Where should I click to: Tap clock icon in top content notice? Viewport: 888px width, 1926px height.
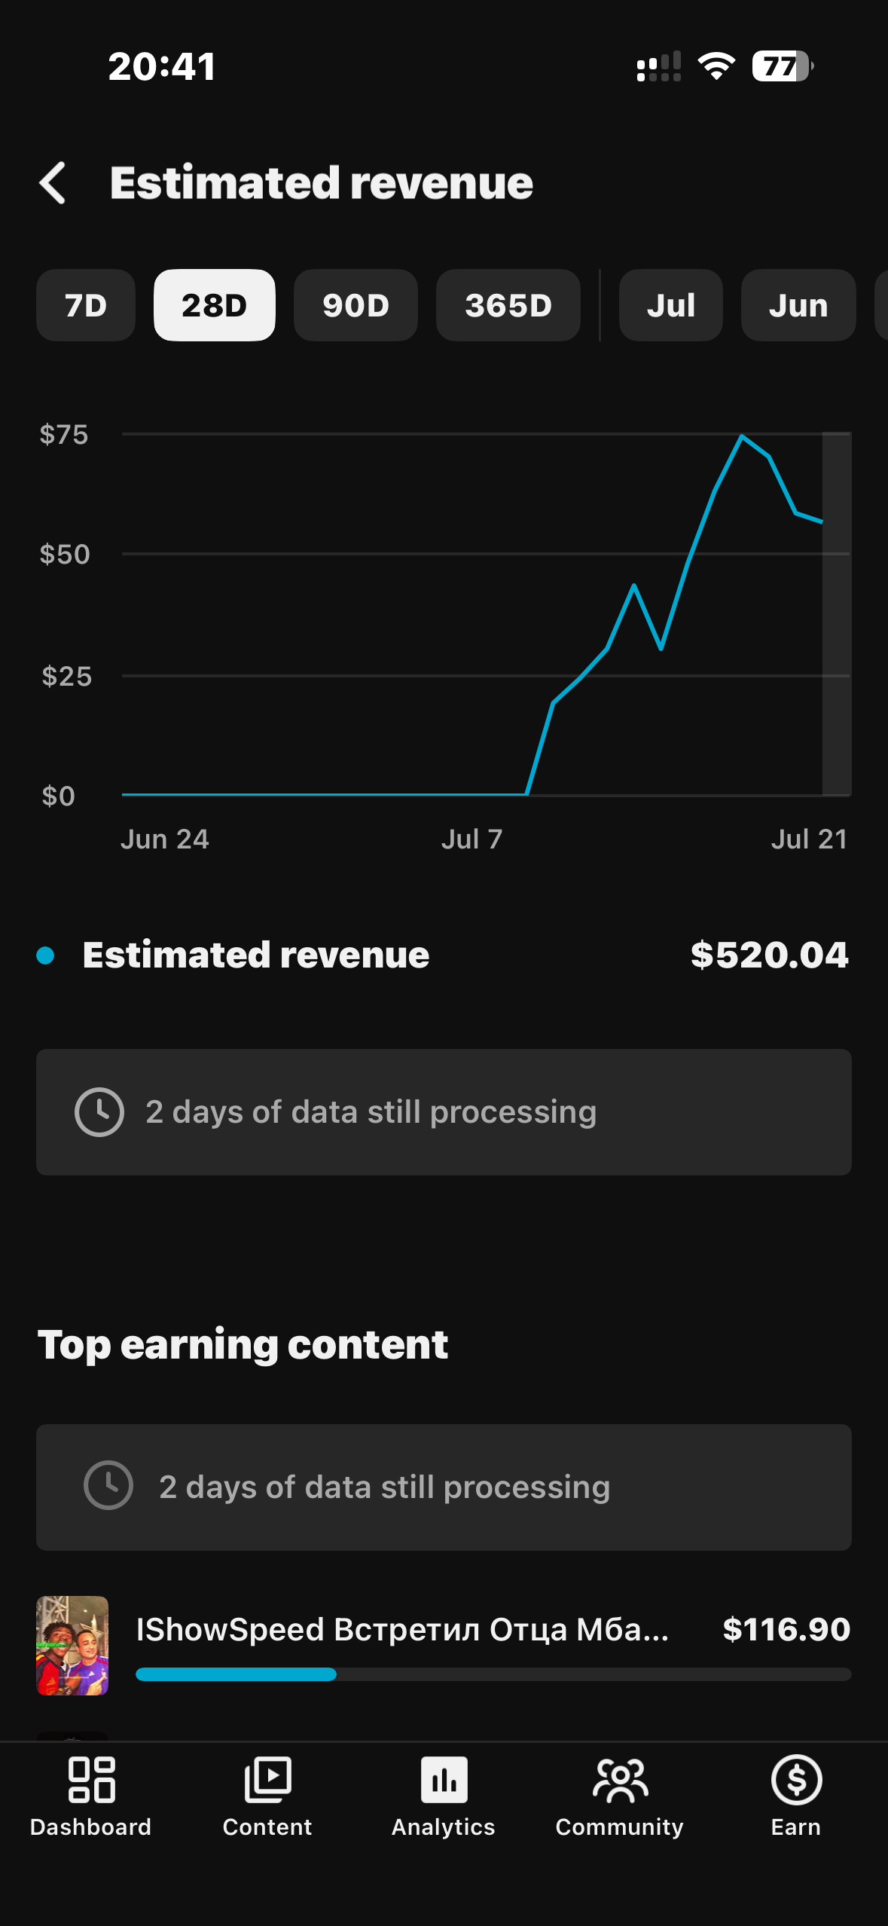click(108, 1485)
